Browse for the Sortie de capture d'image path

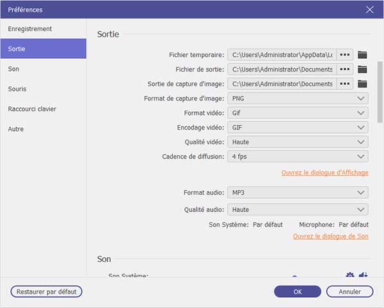(345, 84)
